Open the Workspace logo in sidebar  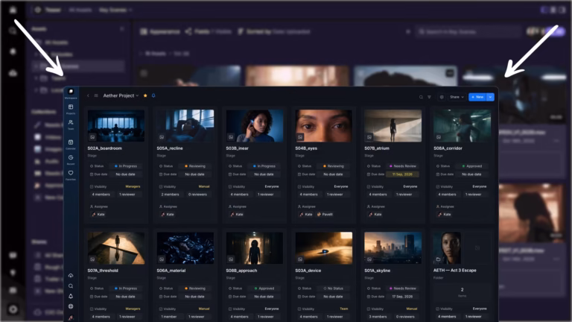[71, 92]
